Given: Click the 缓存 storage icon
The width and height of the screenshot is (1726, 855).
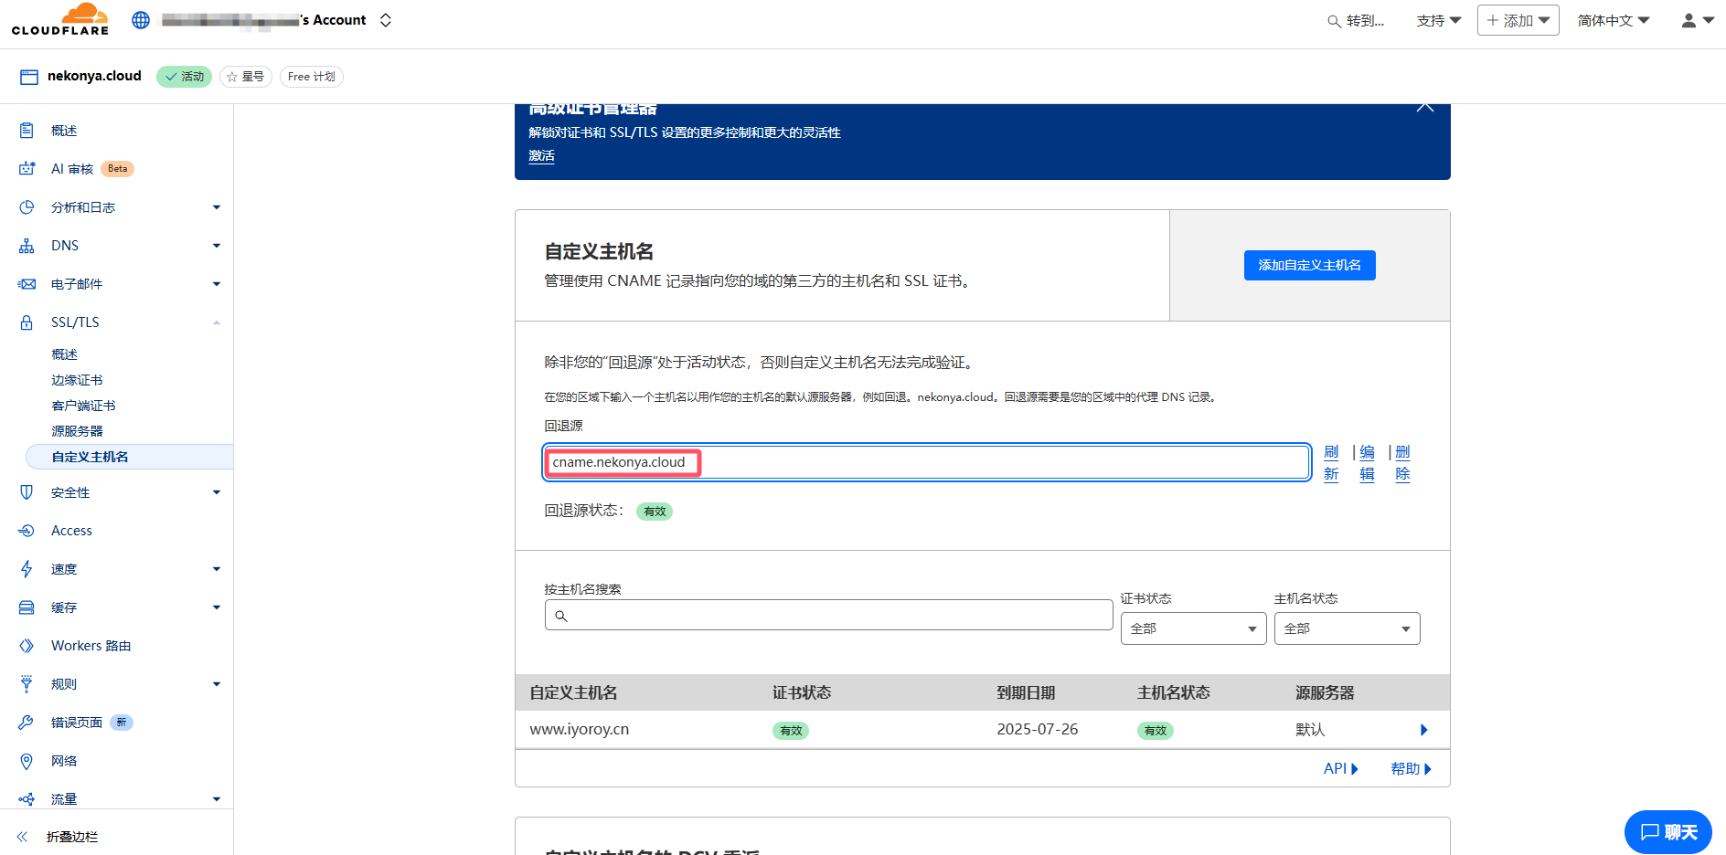Looking at the screenshot, I should [x=27, y=607].
